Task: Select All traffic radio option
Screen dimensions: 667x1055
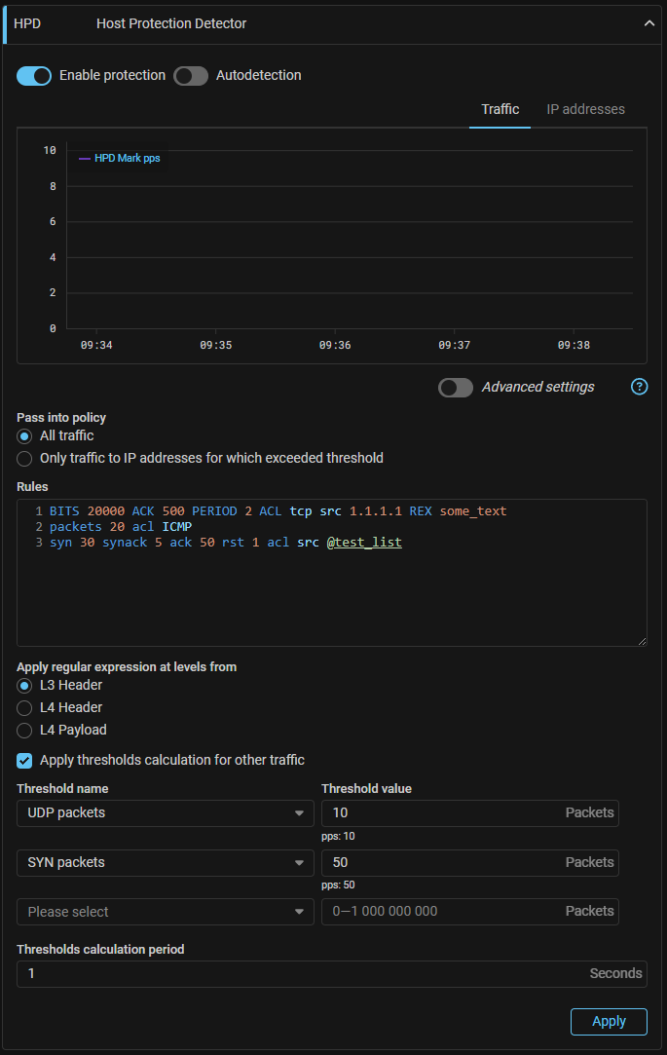Action: [x=24, y=435]
